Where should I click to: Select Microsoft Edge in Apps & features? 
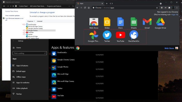[78, 75]
